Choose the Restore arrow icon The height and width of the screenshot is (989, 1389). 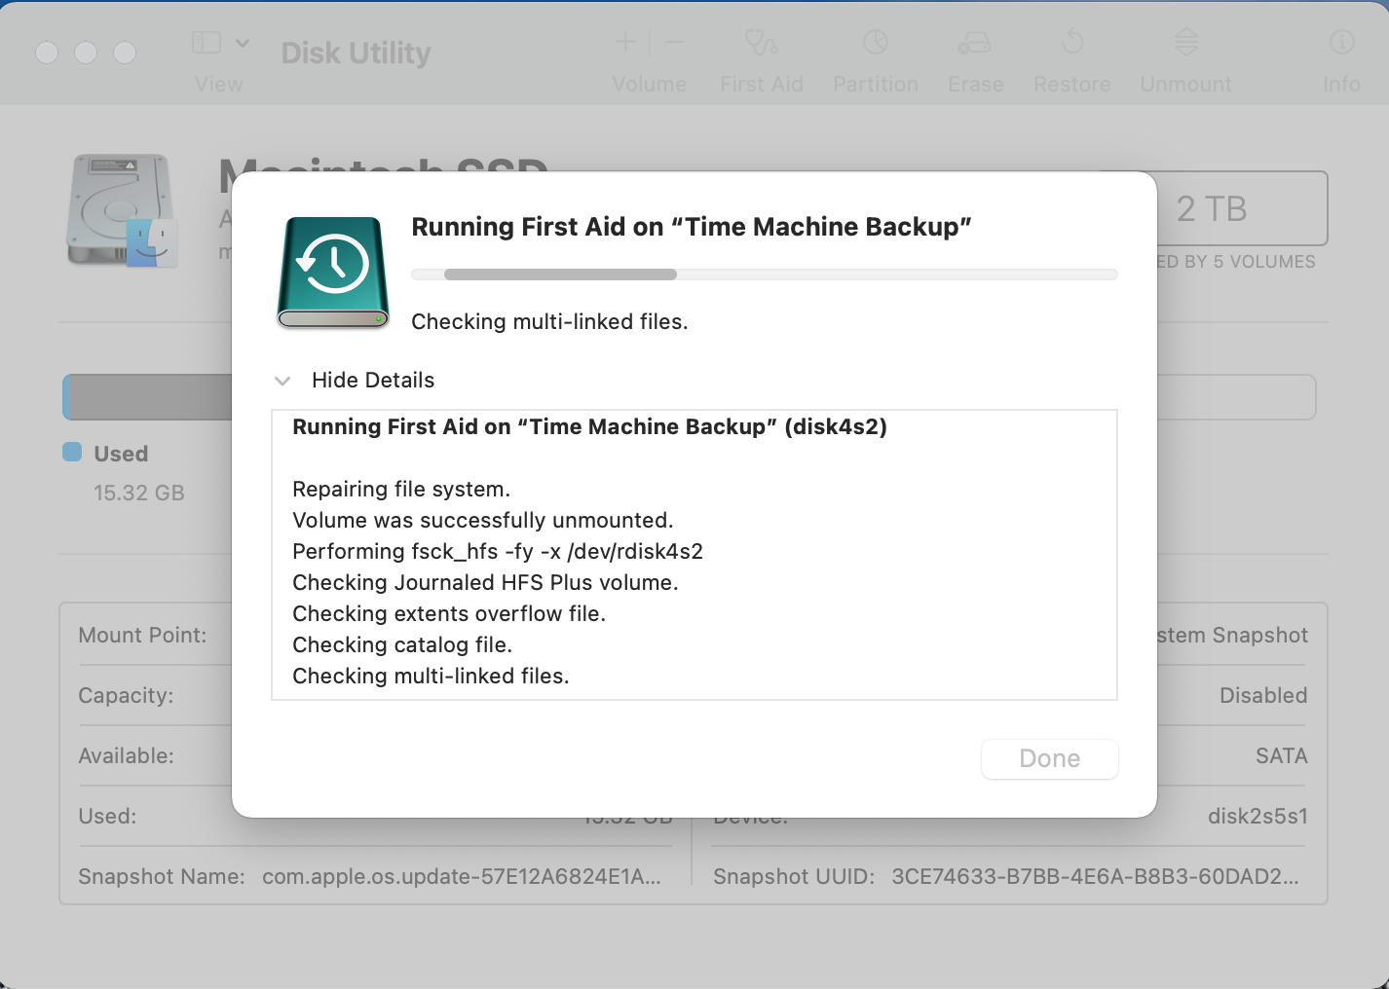[x=1072, y=42]
